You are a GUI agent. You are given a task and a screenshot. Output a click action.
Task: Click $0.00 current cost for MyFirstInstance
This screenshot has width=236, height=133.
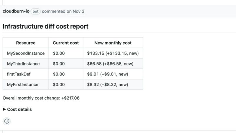tap(66, 85)
